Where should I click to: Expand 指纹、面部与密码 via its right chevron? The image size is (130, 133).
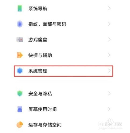[x=109, y=24]
